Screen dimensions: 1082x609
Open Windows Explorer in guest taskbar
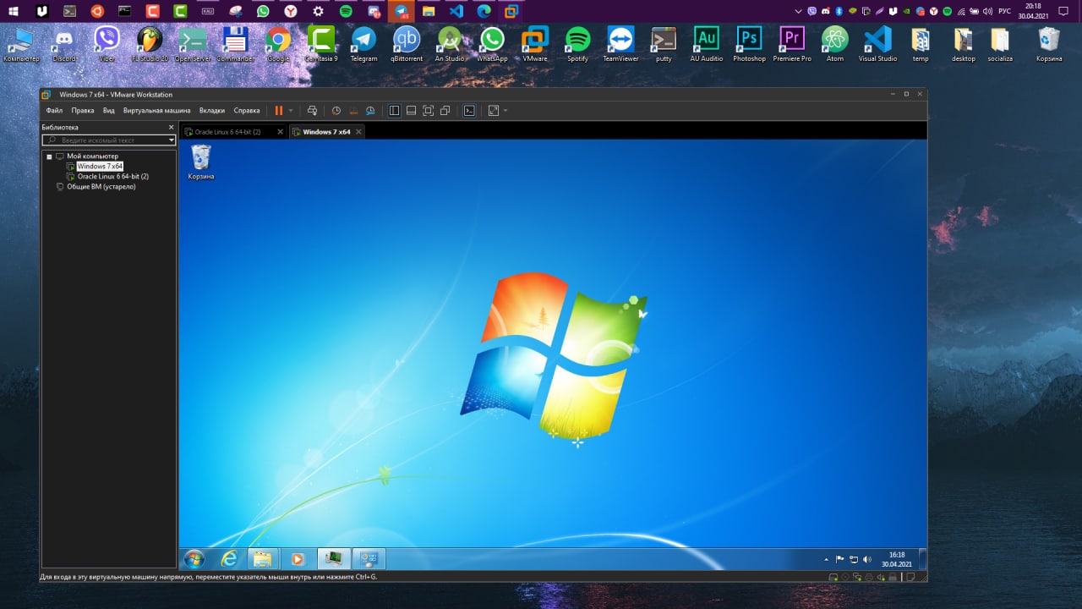pos(263,559)
